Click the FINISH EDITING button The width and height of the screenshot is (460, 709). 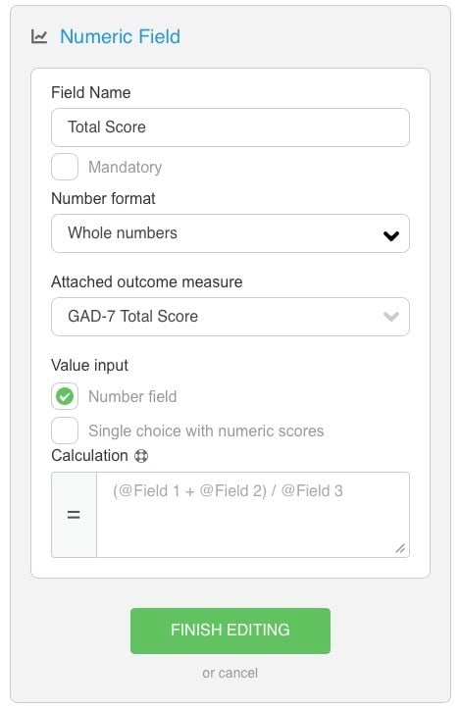point(230,631)
